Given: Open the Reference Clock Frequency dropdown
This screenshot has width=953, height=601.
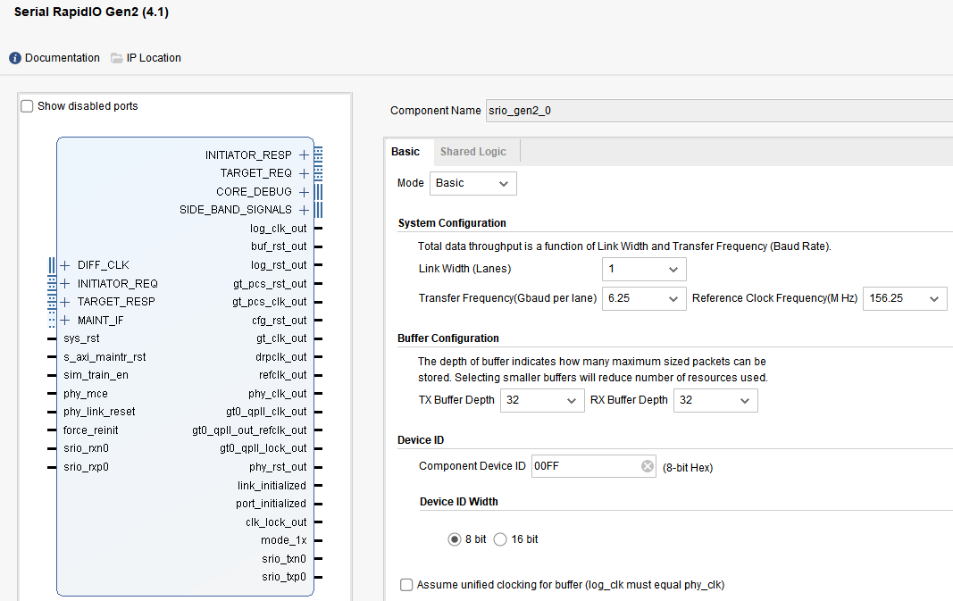Looking at the screenshot, I should pos(905,298).
